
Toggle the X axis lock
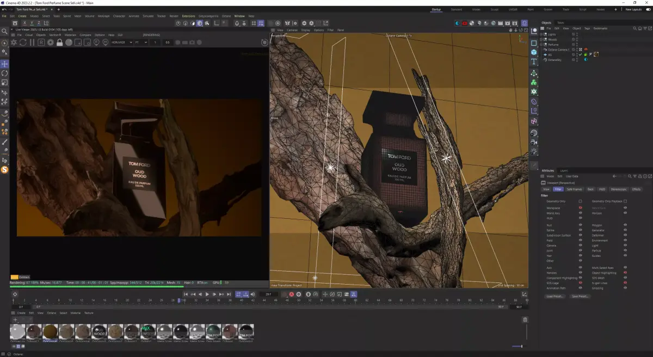pyautogui.click(x=24, y=23)
